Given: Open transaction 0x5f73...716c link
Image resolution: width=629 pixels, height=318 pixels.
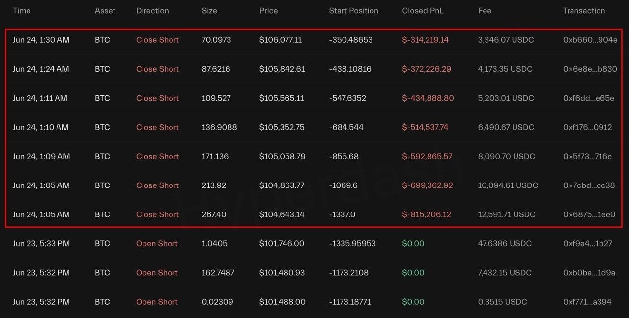Looking at the screenshot, I should pyautogui.click(x=588, y=156).
